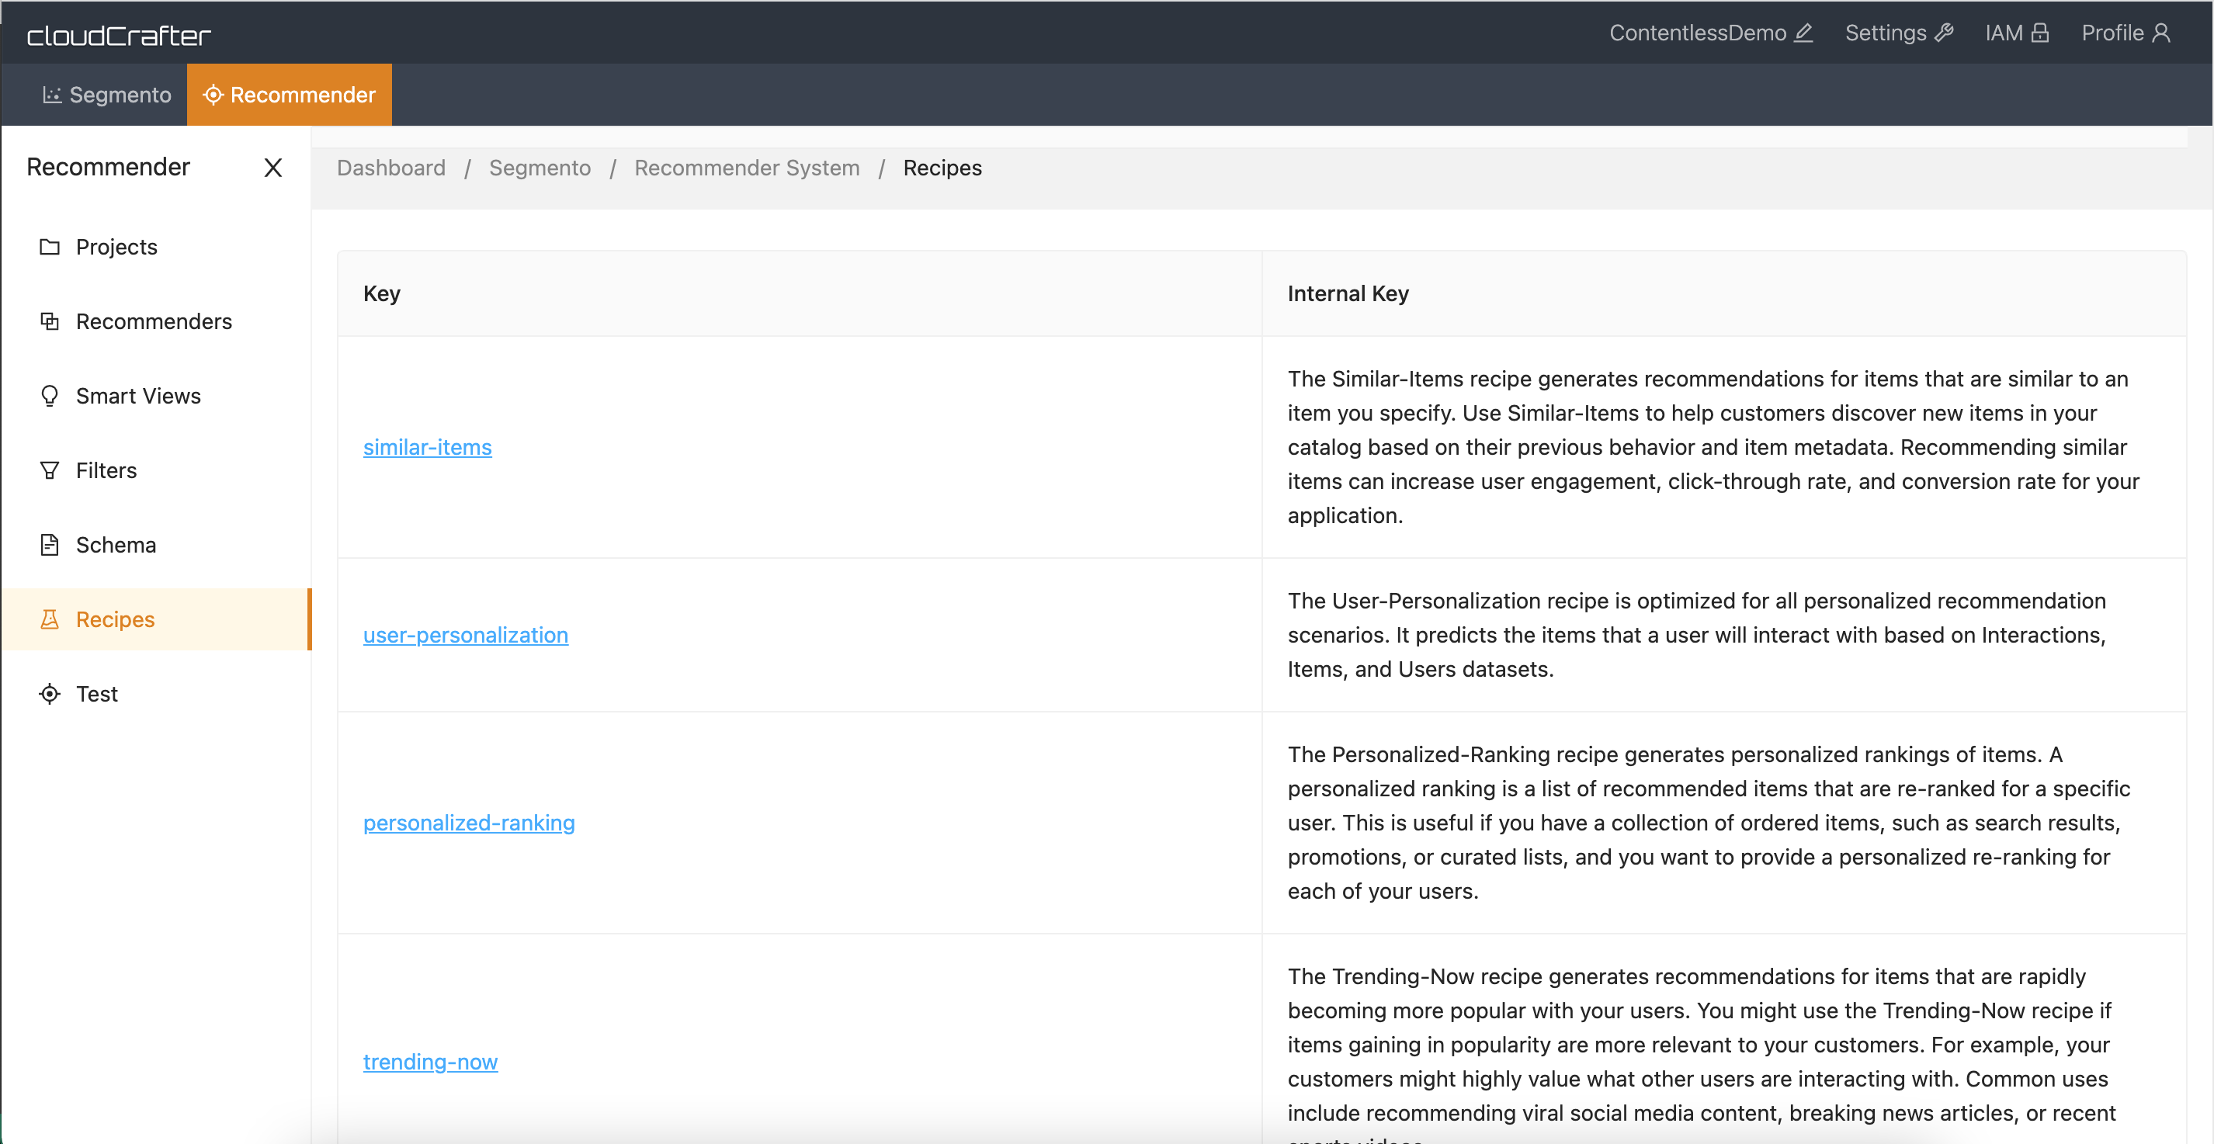Navigate to Dashboard breadcrumb
Screen dimensions: 2214x1144
point(391,168)
